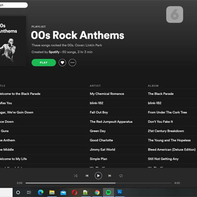This screenshot has height=197, width=197.
Task: Open album The Young and The Hopeless
Action: click(x=169, y=140)
